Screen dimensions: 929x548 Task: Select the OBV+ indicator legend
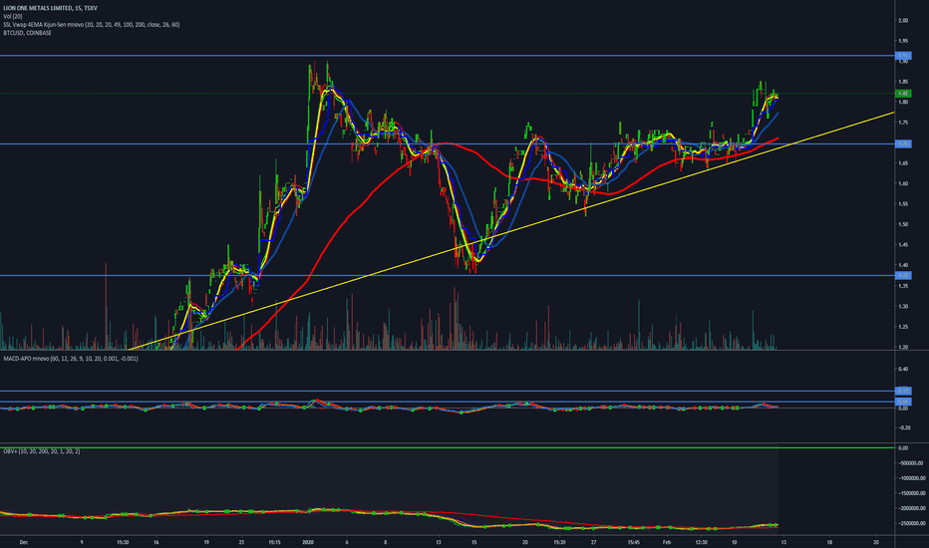(42, 451)
